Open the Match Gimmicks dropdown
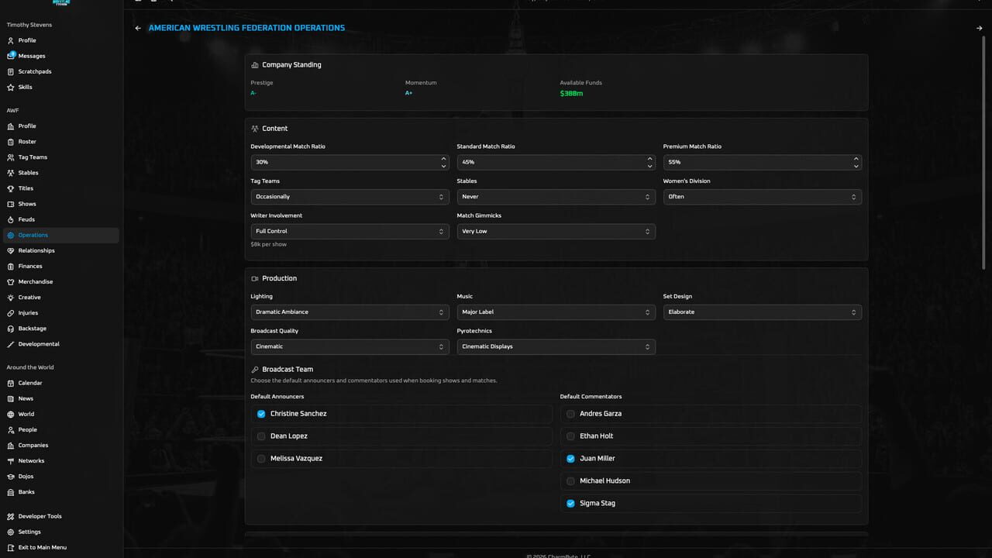Image resolution: width=992 pixels, height=558 pixels. tap(556, 231)
